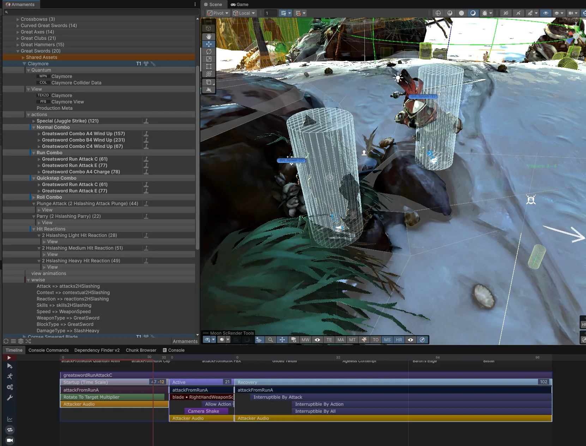Click the camera icon in timeline sidebar

[x=10, y=440]
